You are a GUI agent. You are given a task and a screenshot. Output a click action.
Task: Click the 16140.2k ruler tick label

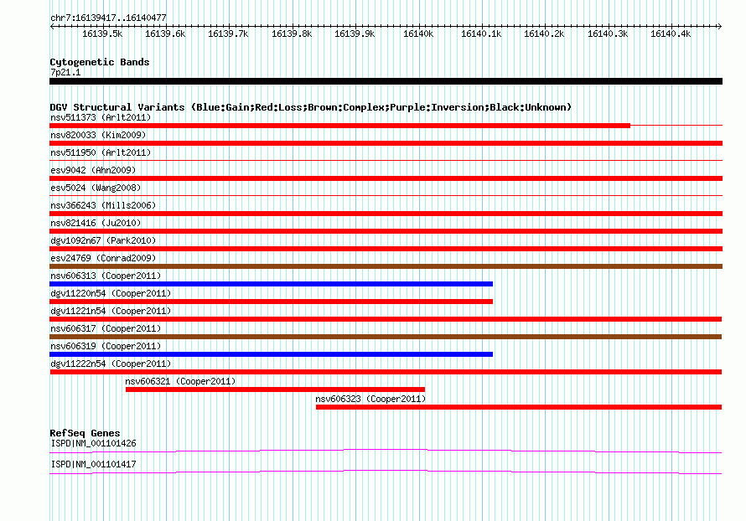coord(544,34)
